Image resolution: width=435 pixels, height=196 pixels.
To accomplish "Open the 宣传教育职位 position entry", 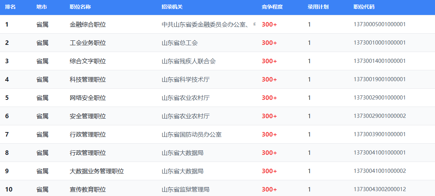I will tap(88, 190).
